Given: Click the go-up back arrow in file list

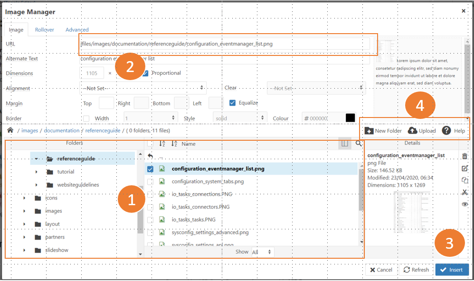Looking at the screenshot, I should 151,156.
